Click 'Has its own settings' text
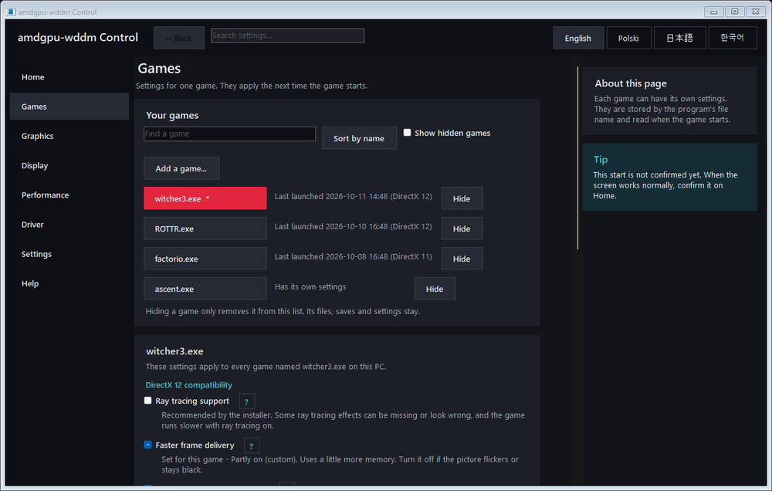Image resolution: width=772 pixels, height=491 pixels. pyautogui.click(x=310, y=286)
